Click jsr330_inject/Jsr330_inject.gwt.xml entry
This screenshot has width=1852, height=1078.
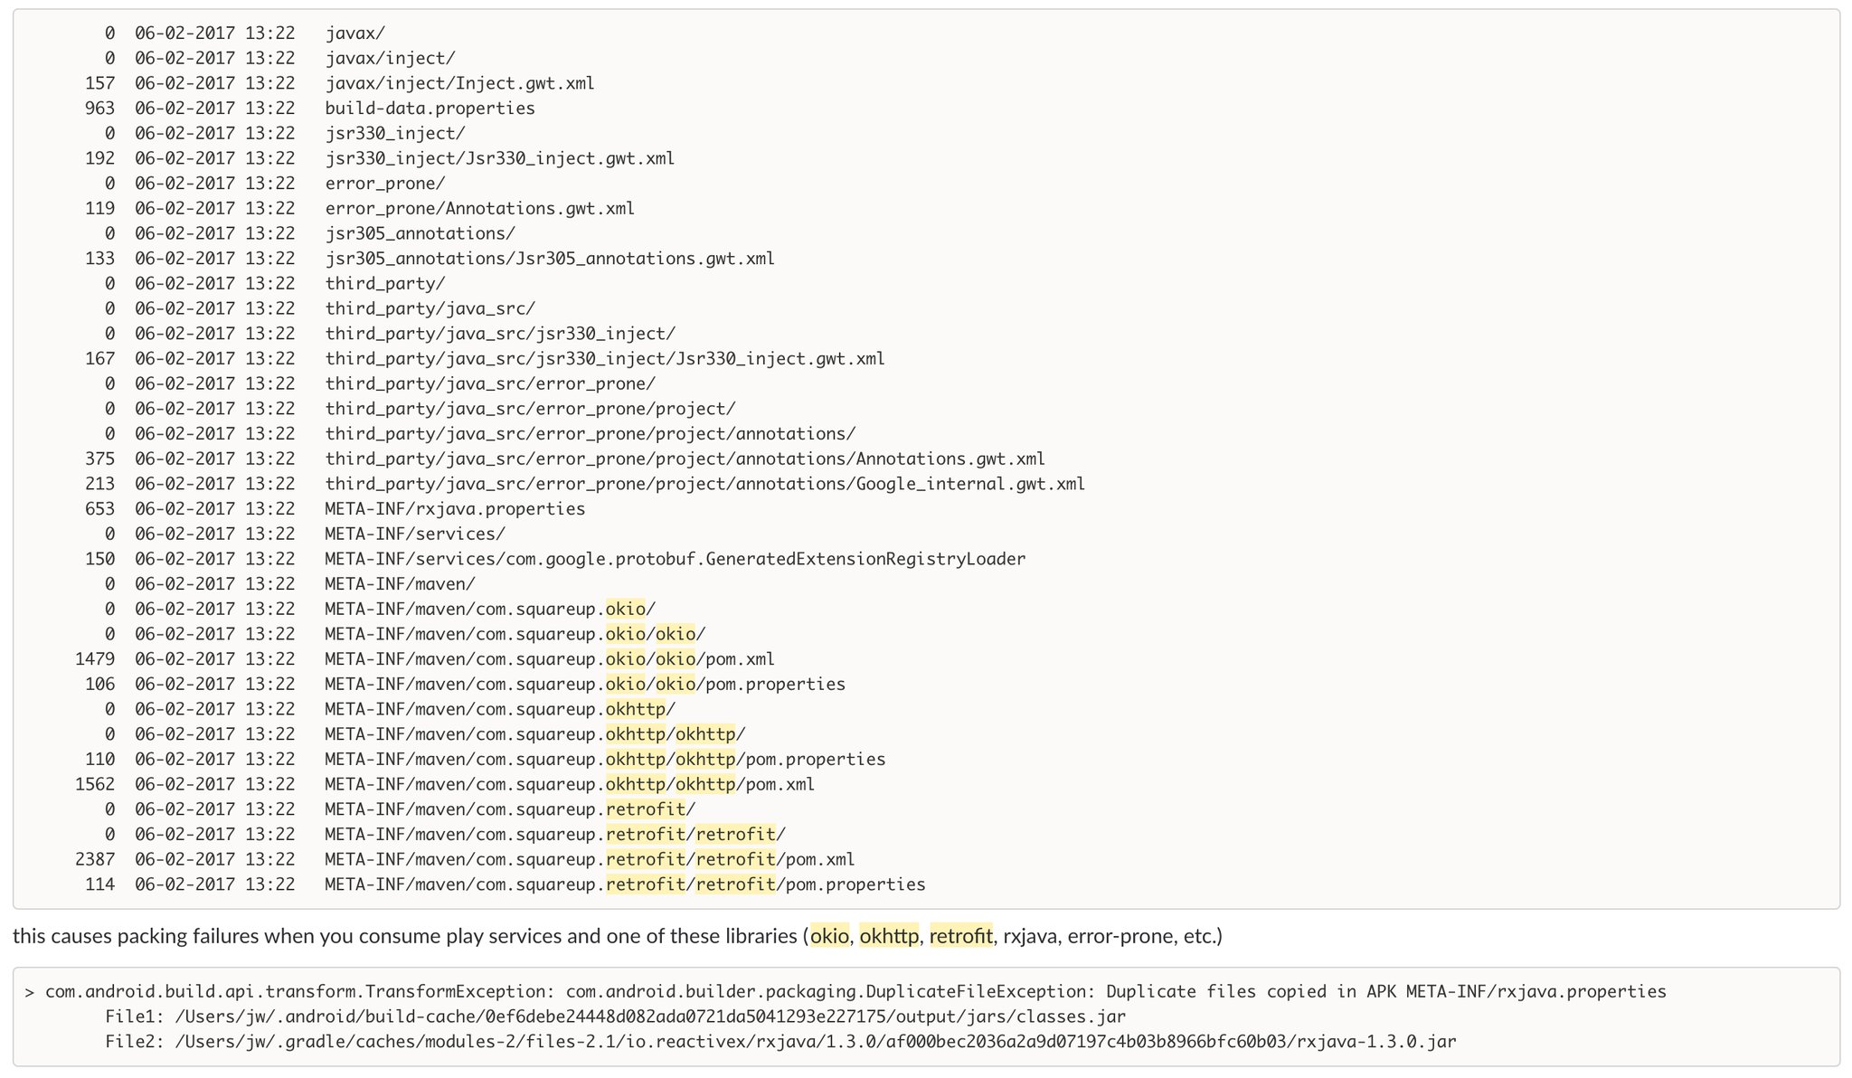(x=499, y=158)
